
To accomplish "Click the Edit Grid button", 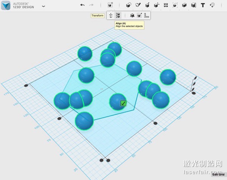I will [x=218, y=174].
